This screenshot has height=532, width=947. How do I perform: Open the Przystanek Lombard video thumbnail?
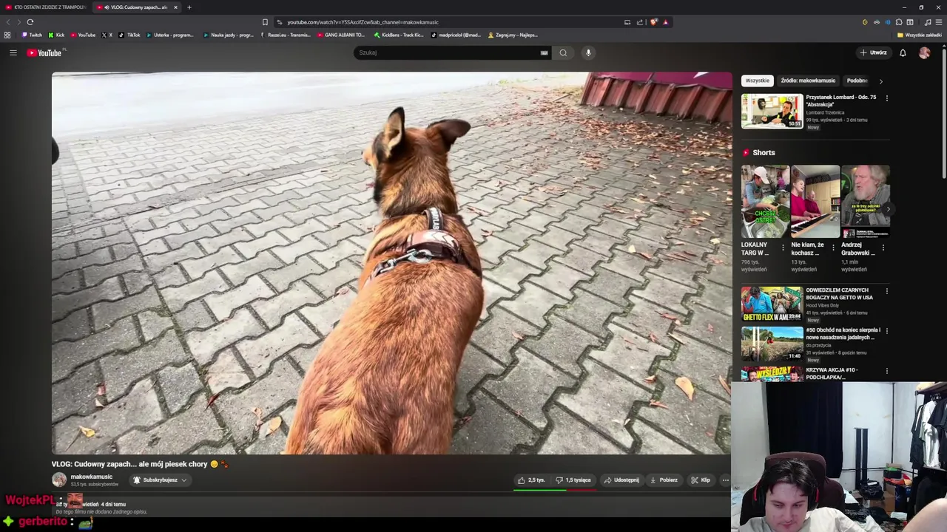click(x=772, y=111)
